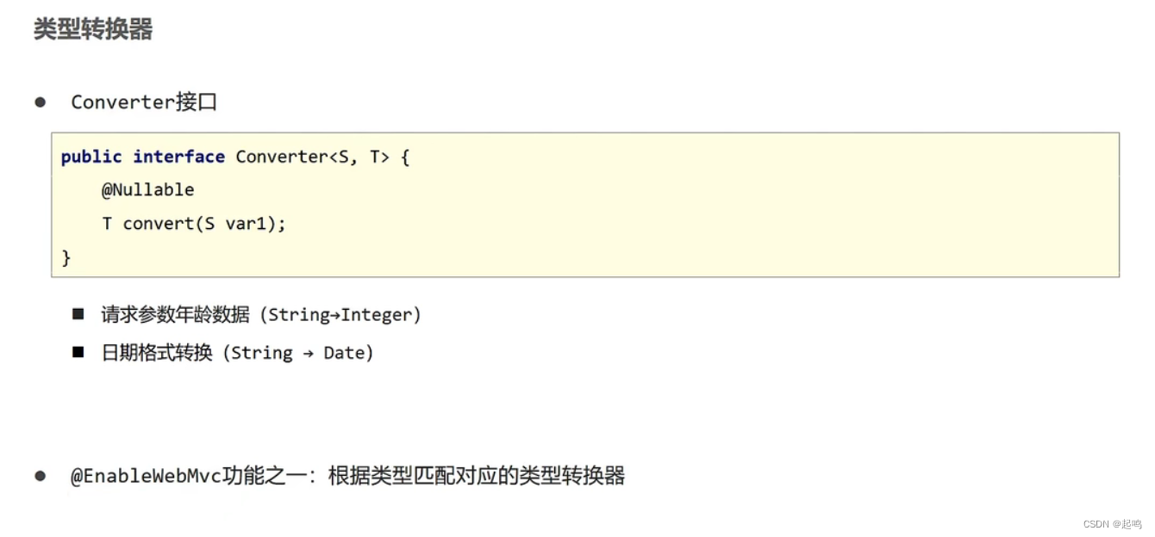
Task: Click the arrow between String and Integer
Action: [x=335, y=316]
